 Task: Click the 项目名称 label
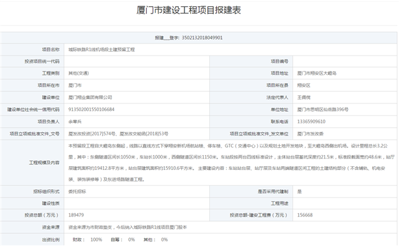click(50, 49)
